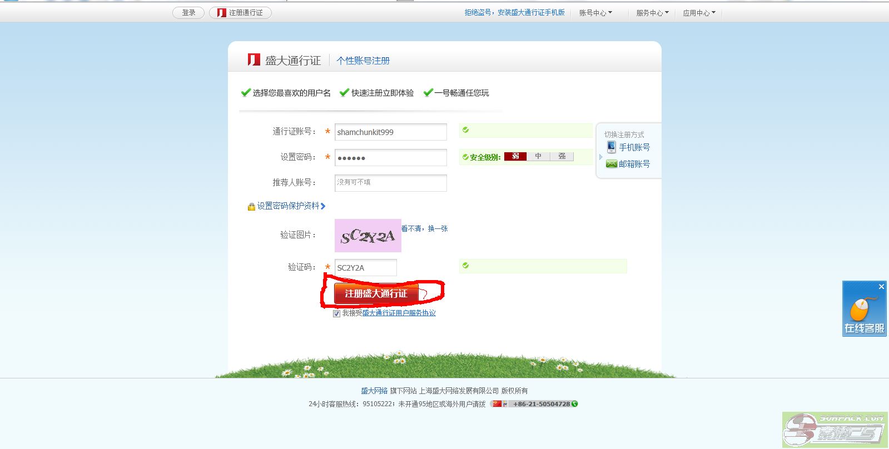Screen dimensions: 889x449
Task: Click the captcha image SC2Y2A
Action: [x=367, y=236]
